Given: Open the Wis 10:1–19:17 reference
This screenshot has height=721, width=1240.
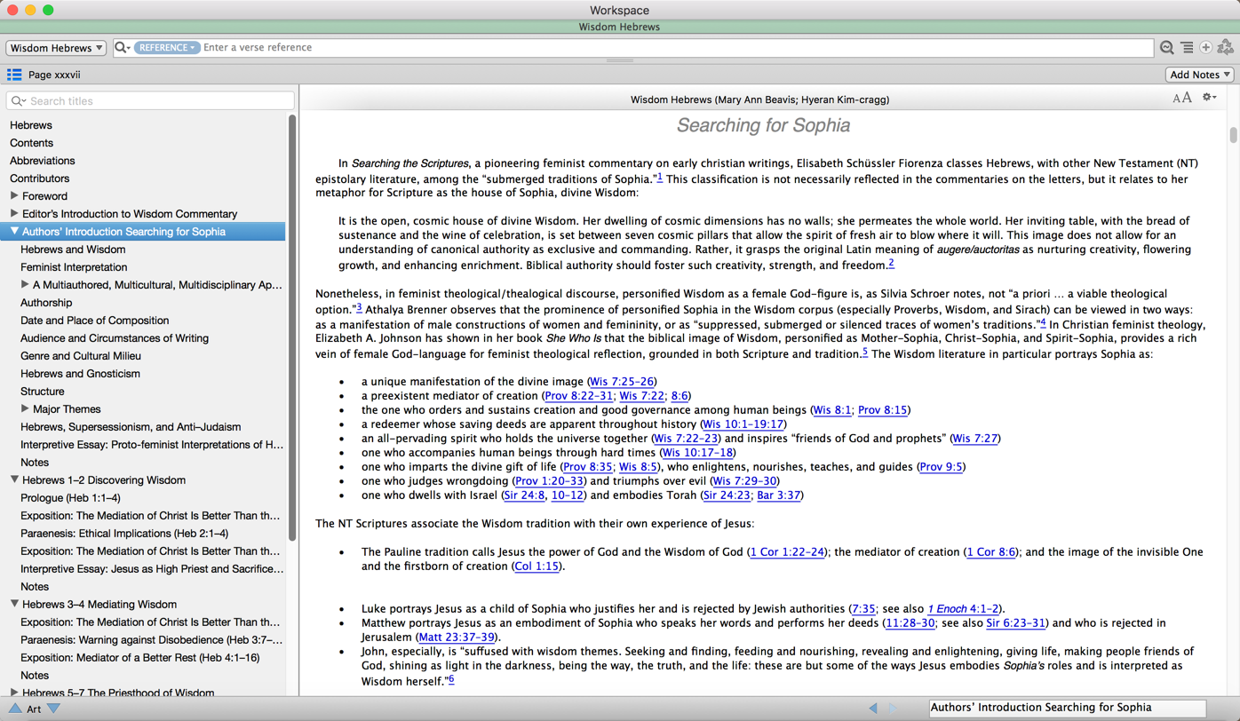Looking at the screenshot, I should point(743,424).
